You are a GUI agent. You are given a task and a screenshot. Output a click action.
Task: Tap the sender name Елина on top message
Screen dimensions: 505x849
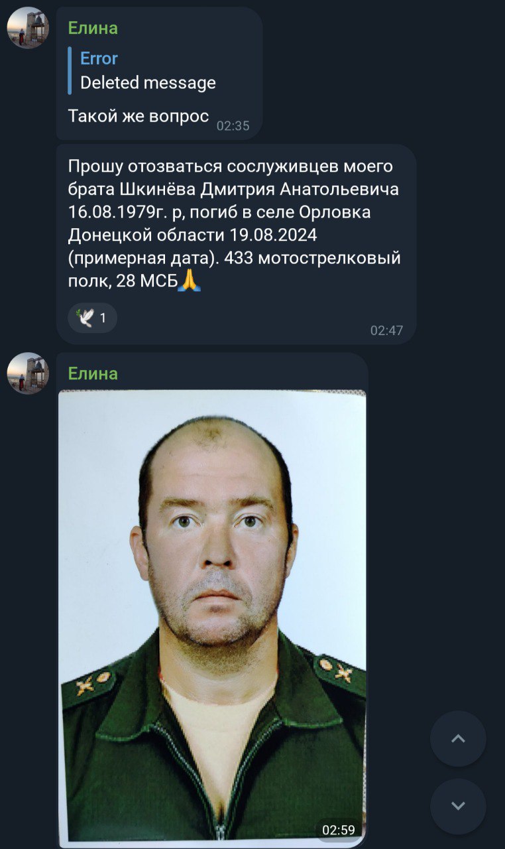point(93,28)
